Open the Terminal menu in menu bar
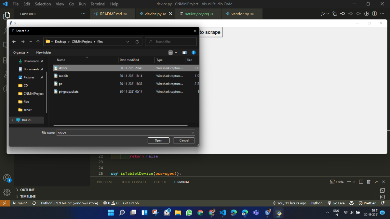The height and width of the screenshot is (219, 390). point(98,4)
